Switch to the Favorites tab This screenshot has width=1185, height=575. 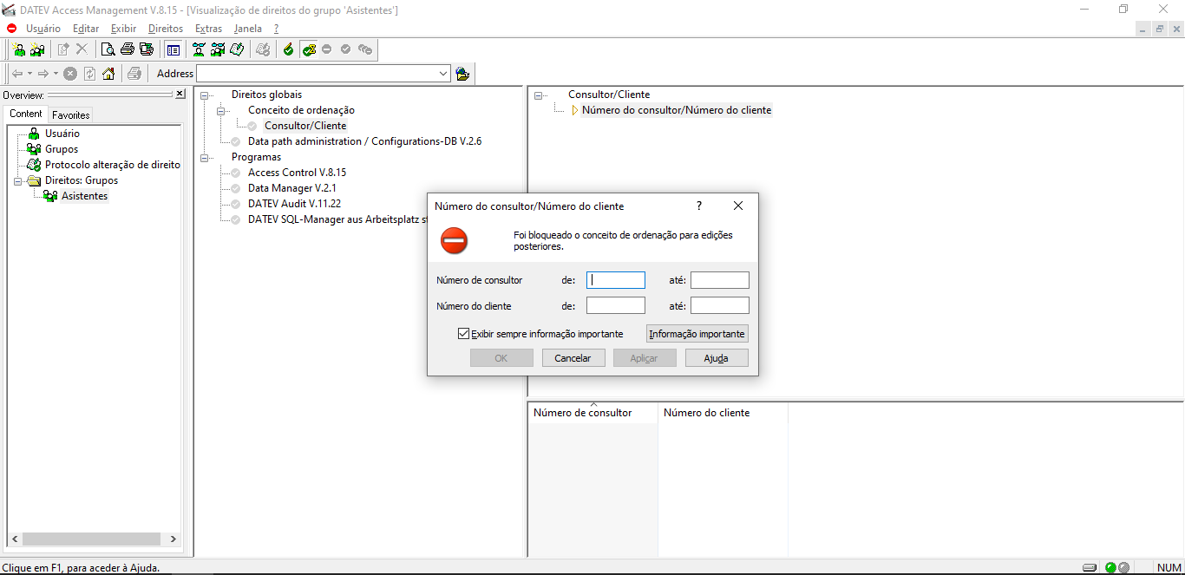[x=70, y=114]
